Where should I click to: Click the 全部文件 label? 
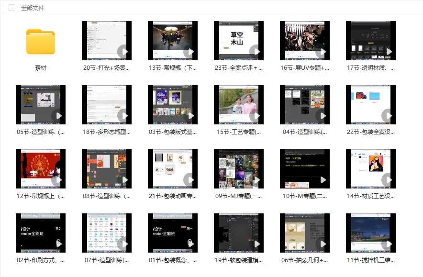coord(33,8)
